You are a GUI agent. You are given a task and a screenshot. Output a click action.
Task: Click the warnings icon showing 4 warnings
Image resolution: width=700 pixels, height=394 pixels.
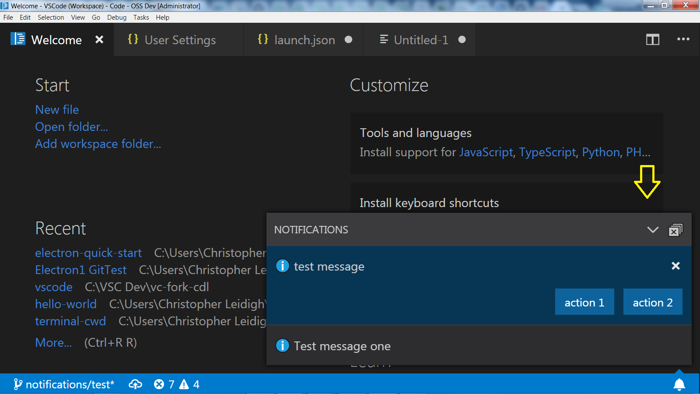188,384
